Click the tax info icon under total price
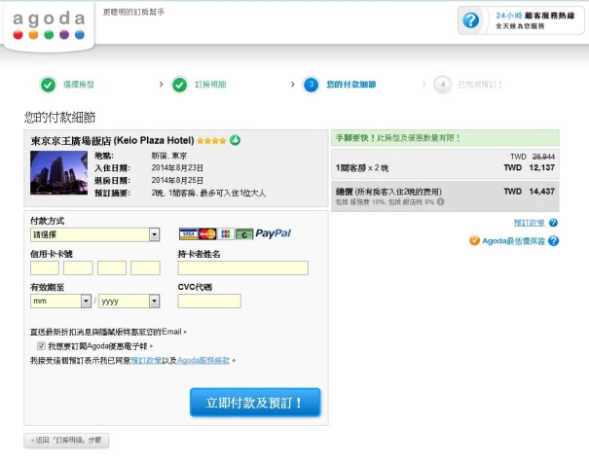 pyautogui.click(x=441, y=201)
